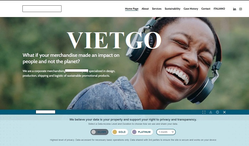Open the 1 month duration dropdown
The width and height of the screenshot is (249, 146).
166,132
